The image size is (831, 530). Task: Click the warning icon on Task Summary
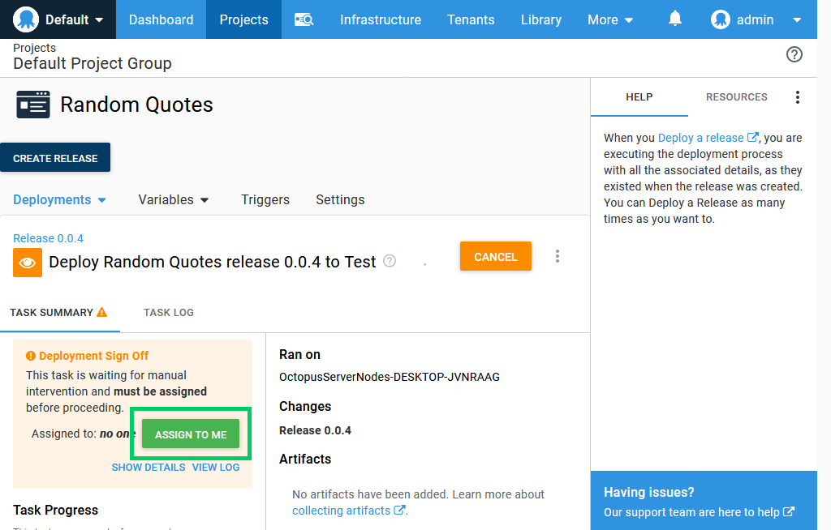pyautogui.click(x=101, y=312)
